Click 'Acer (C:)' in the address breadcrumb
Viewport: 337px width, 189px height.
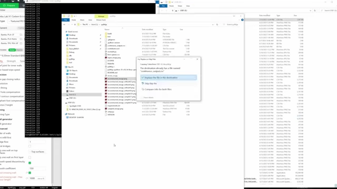95,25
